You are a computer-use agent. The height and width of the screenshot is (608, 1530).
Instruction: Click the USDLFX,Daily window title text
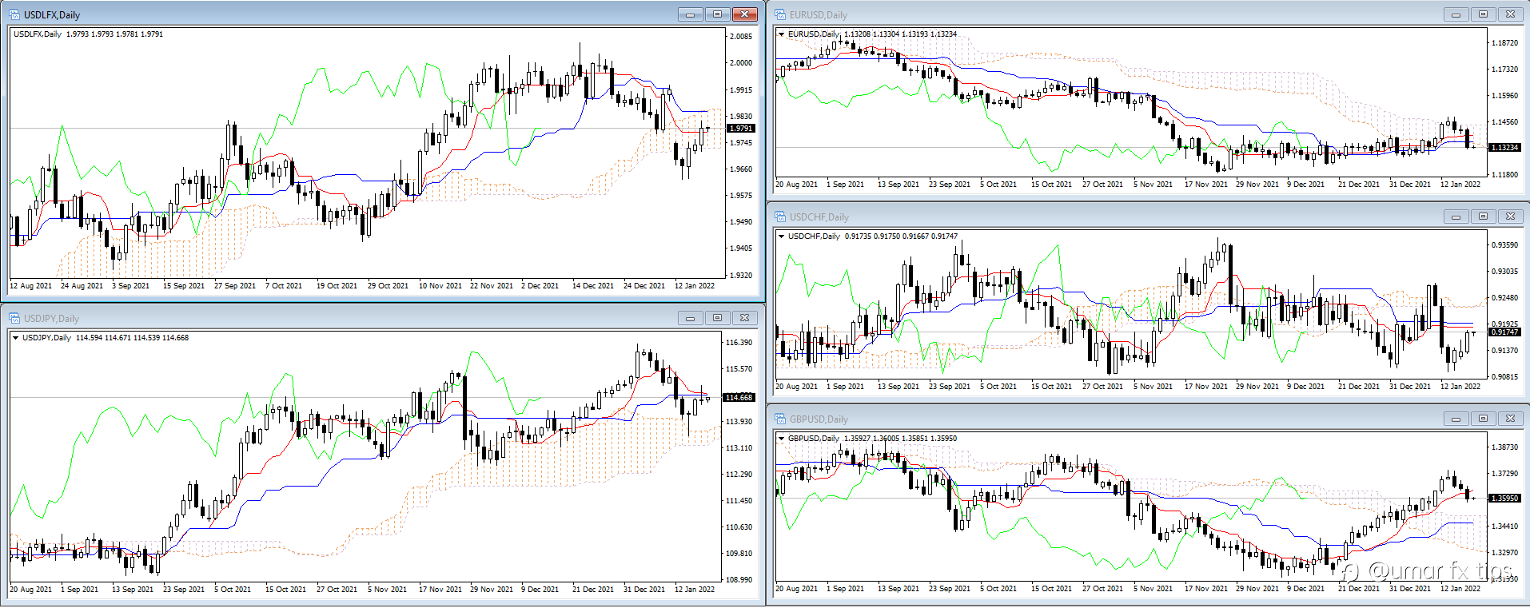click(52, 15)
